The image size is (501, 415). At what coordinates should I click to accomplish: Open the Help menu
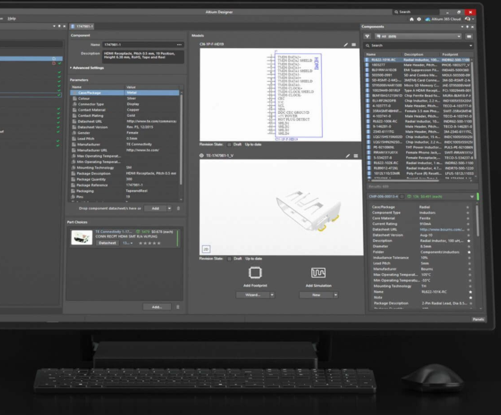click(12, 18)
